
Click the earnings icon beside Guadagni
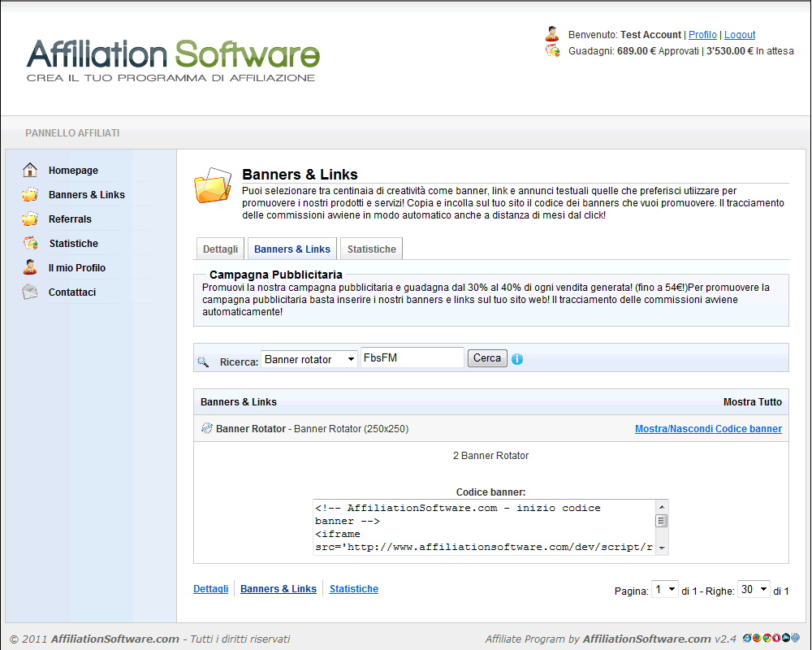point(552,51)
